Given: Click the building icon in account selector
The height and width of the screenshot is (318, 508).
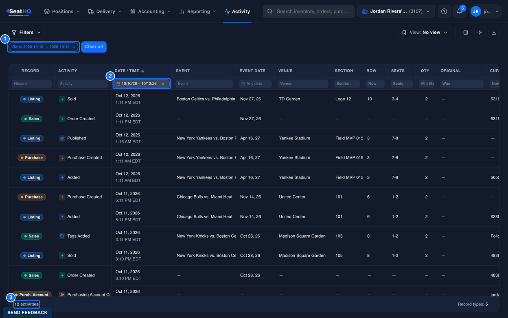Looking at the screenshot, I should (365, 11).
